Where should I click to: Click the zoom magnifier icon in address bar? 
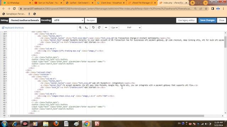195,8
